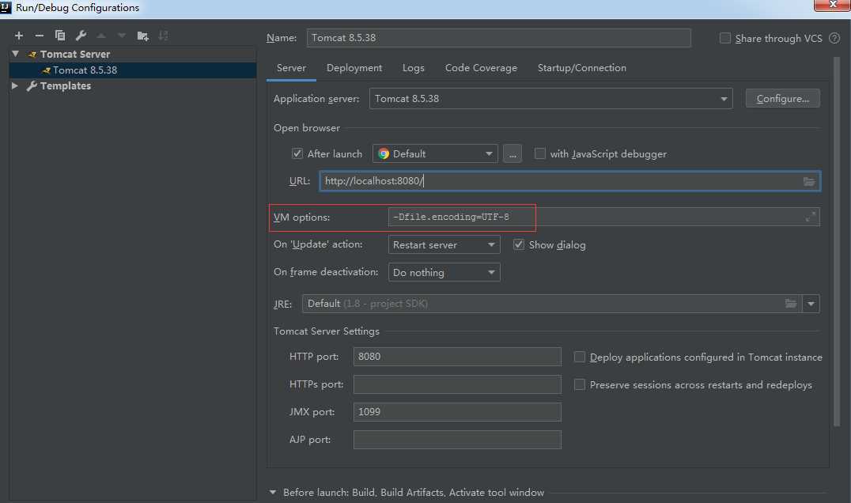
Task: Create new folder icon in toolbar
Action: point(142,36)
